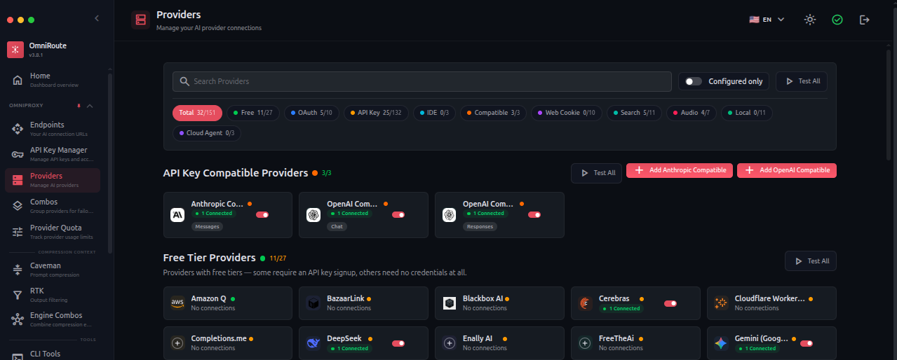Select the IDE 0/3 filter
This screenshot has width=897, height=360.
(433, 113)
